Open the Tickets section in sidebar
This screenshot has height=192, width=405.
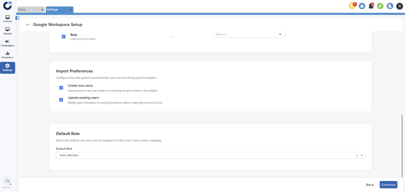[8, 18]
